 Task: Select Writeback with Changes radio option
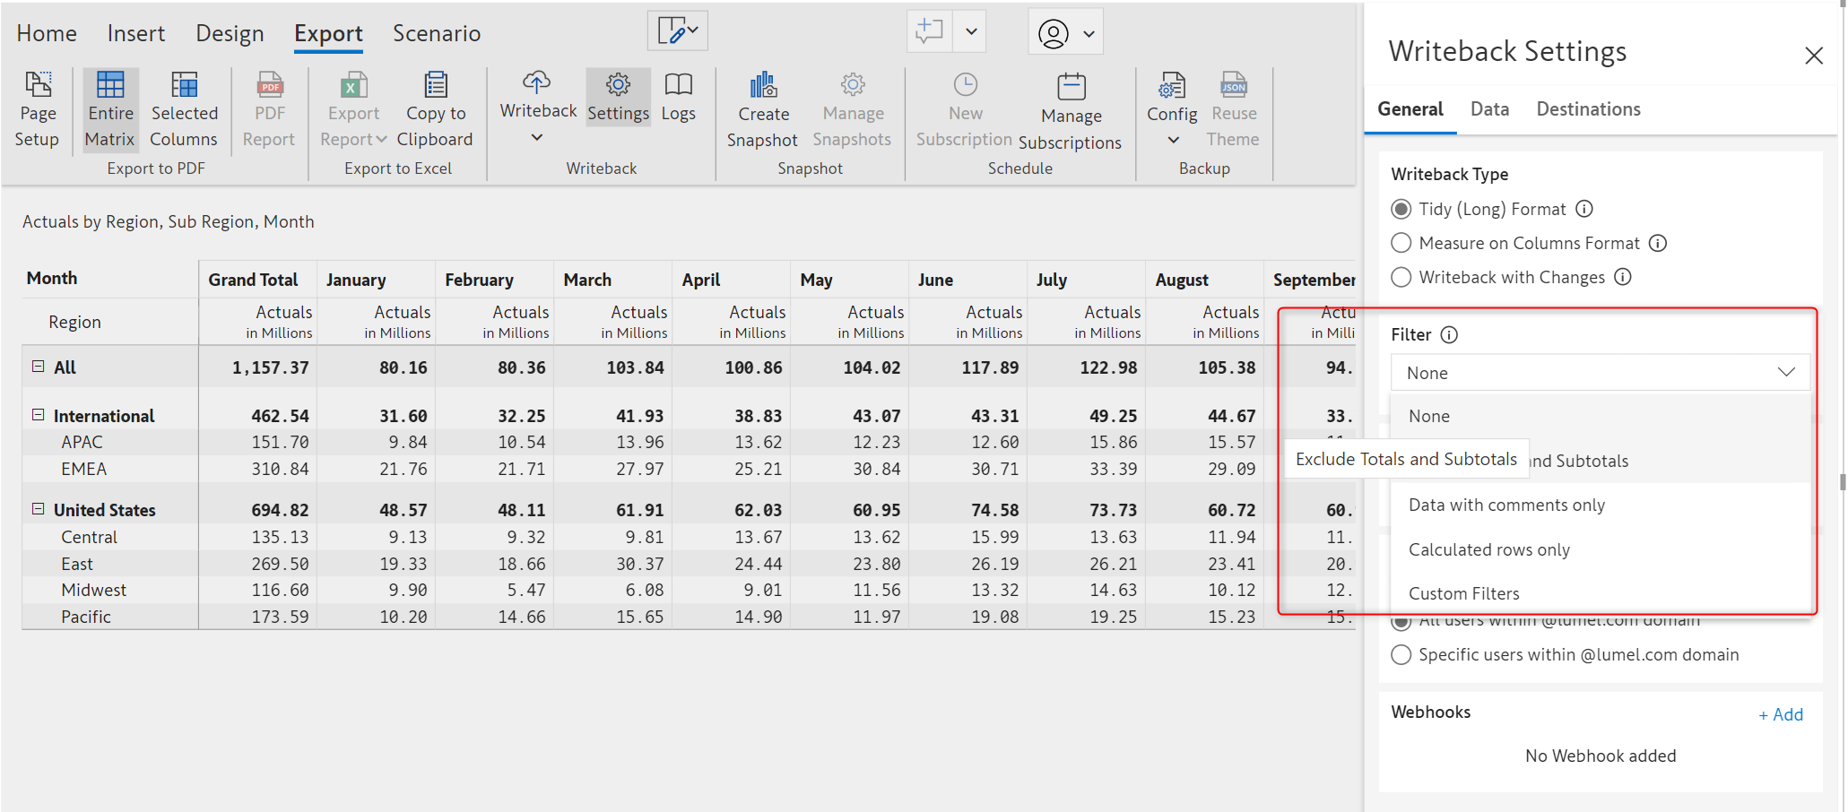(x=1401, y=277)
